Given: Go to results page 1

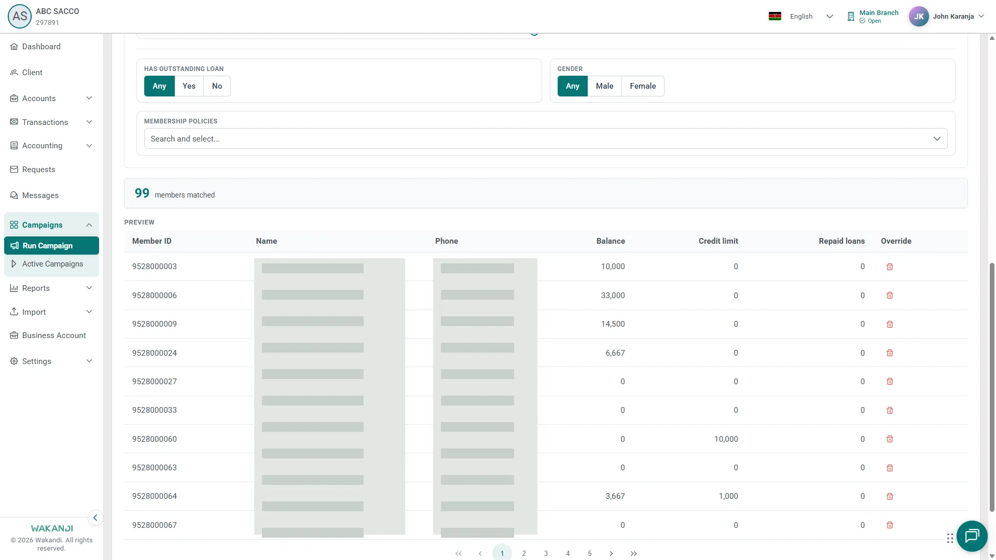Looking at the screenshot, I should pos(502,553).
